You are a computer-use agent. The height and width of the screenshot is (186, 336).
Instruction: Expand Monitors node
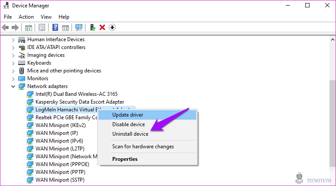point(13,78)
